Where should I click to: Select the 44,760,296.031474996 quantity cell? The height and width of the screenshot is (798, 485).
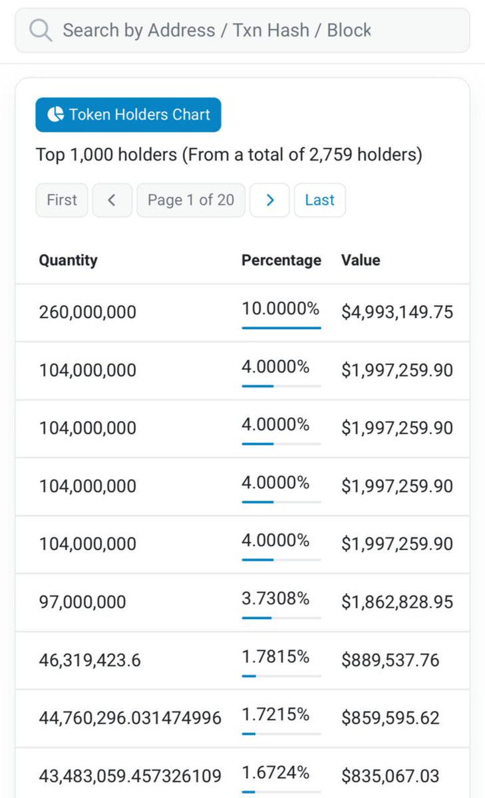coord(130,718)
